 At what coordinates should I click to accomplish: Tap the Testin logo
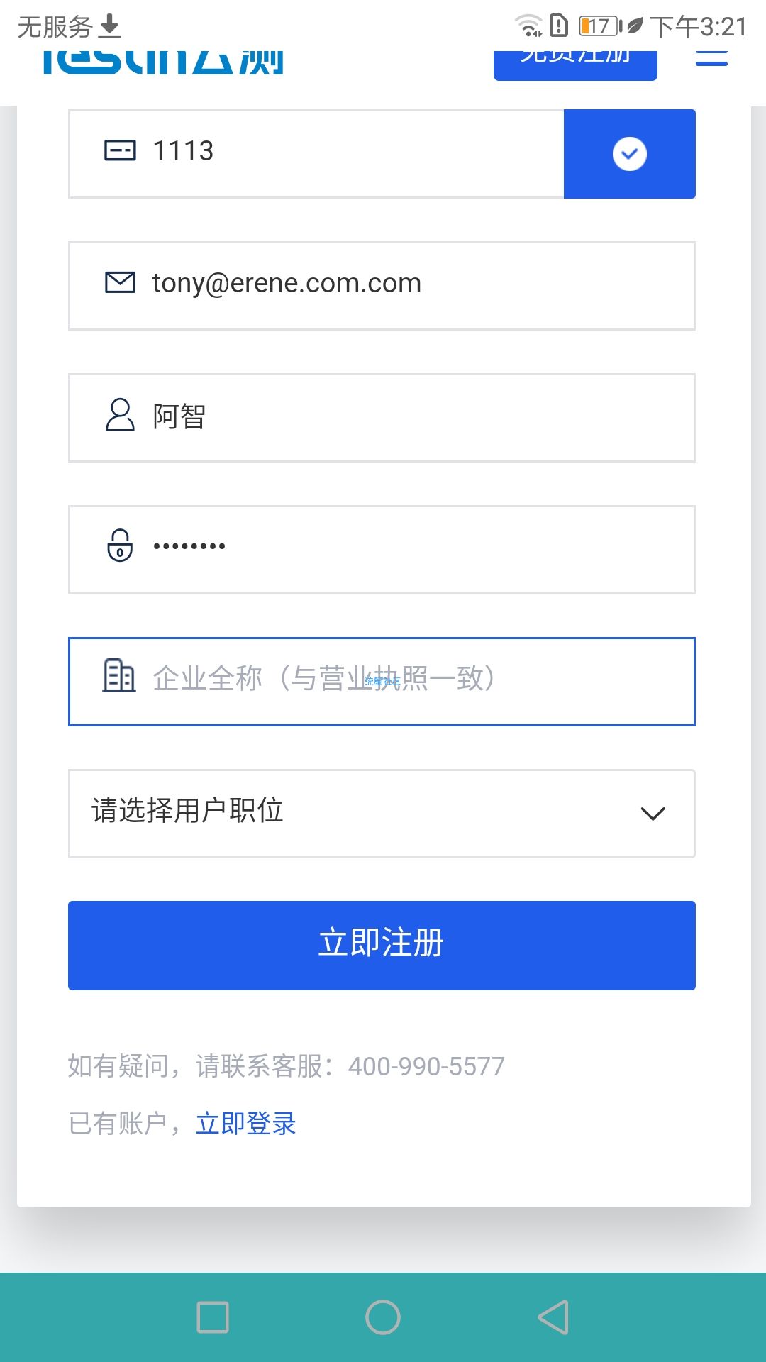point(163,61)
